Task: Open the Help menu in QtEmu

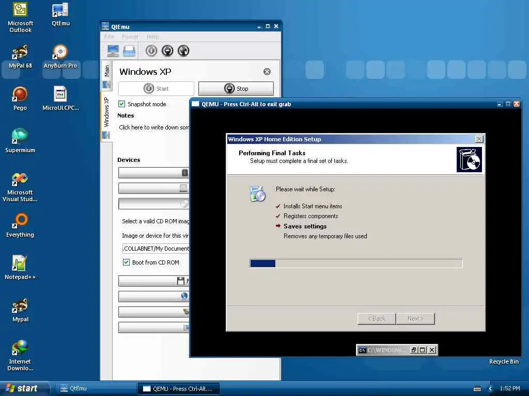Action: click(153, 37)
